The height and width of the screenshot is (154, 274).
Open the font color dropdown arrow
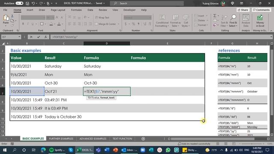tap(63, 24)
